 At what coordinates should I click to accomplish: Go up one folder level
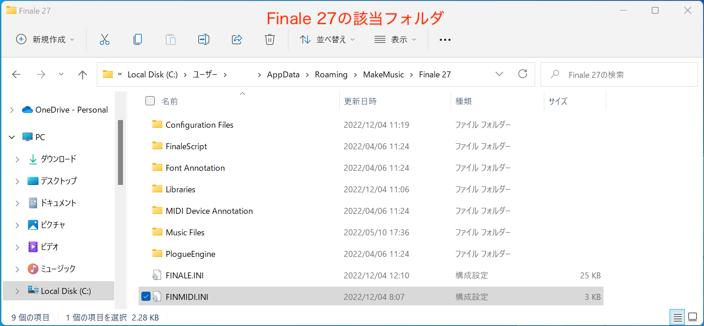coord(83,75)
